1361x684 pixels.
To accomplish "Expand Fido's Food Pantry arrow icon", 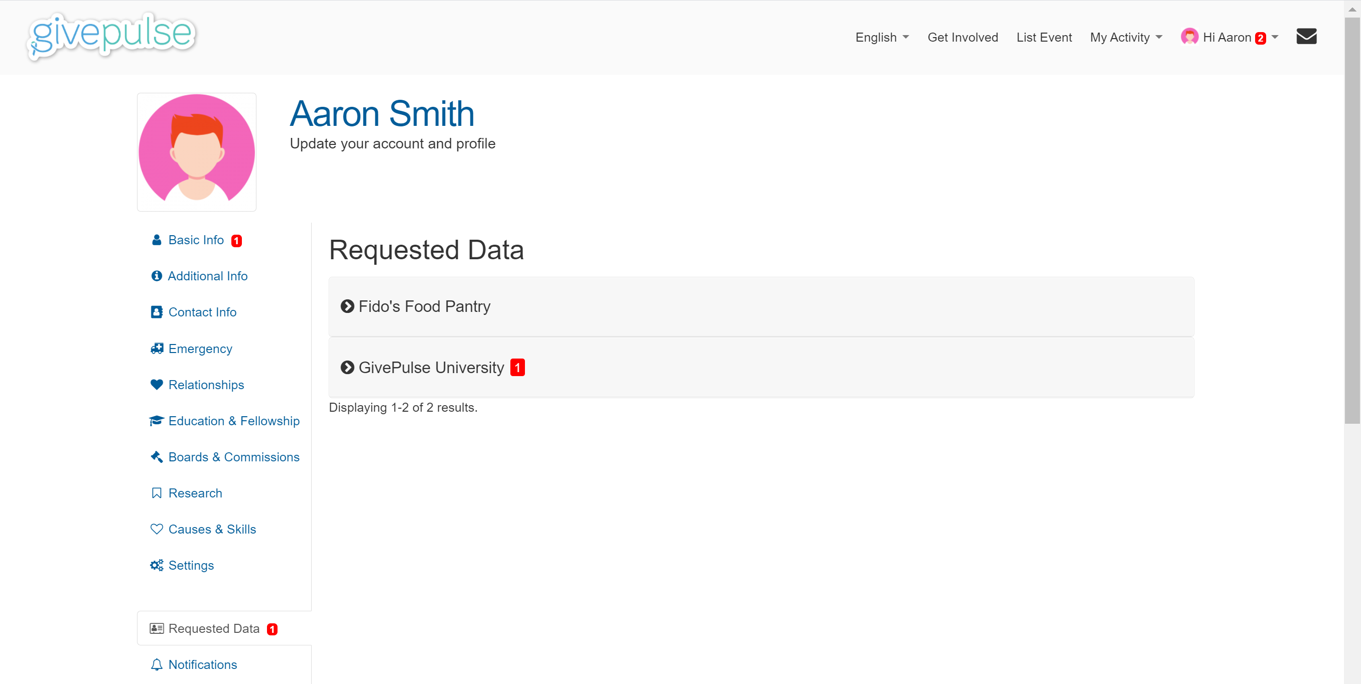I will (347, 306).
